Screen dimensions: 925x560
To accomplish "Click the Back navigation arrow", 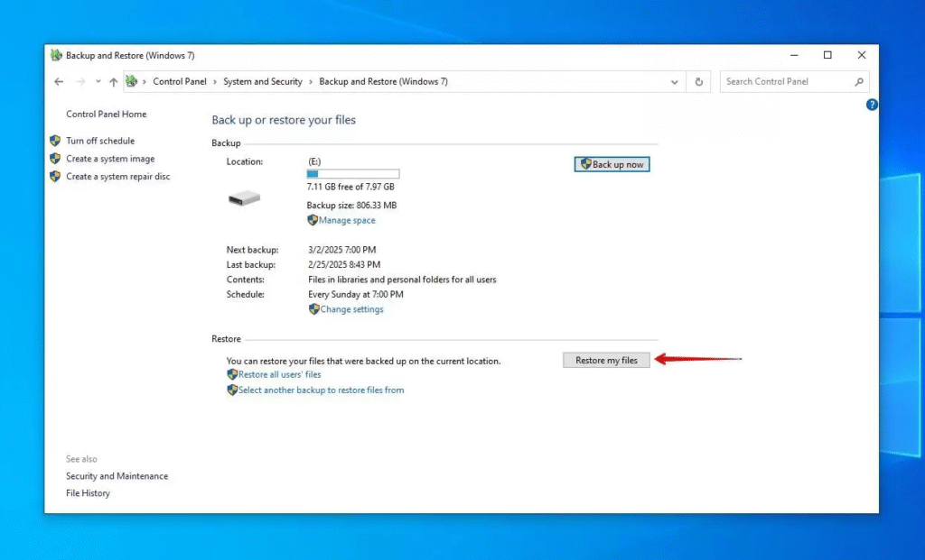I will (x=59, y=82).
